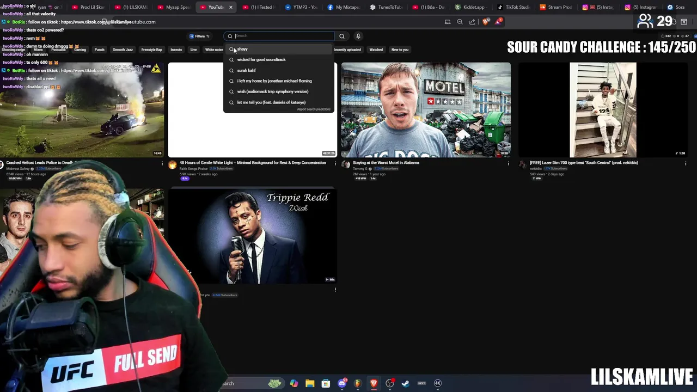Click the browser zoom magnifier icon
This screenshot has height=392, width=697.
click(x=460, y=22)
